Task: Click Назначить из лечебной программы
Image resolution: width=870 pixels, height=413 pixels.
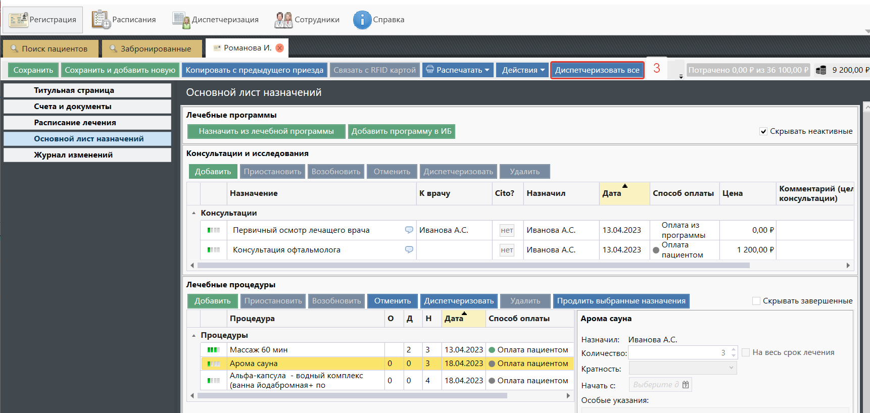Action: point(266,131)
